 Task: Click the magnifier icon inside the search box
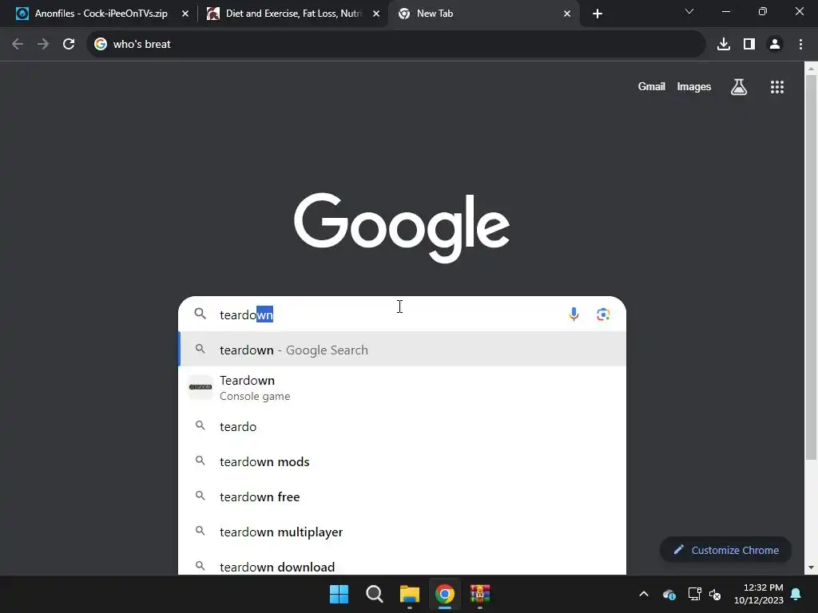click(201, 314)
